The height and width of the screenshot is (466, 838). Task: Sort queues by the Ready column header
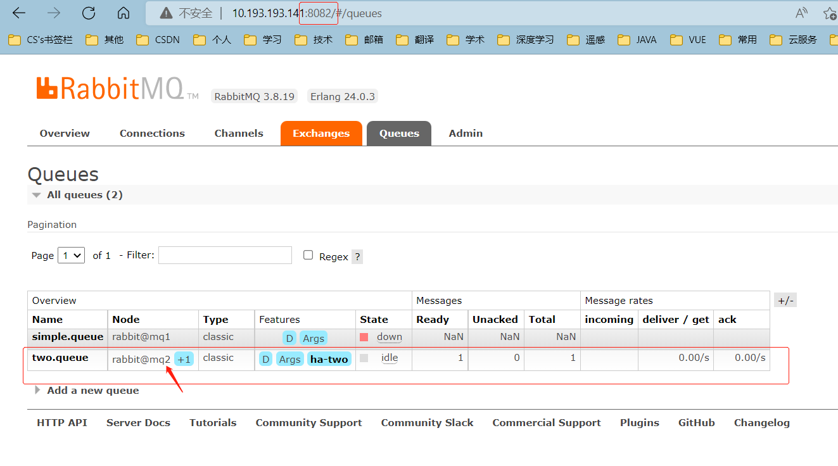coord(433,320)
